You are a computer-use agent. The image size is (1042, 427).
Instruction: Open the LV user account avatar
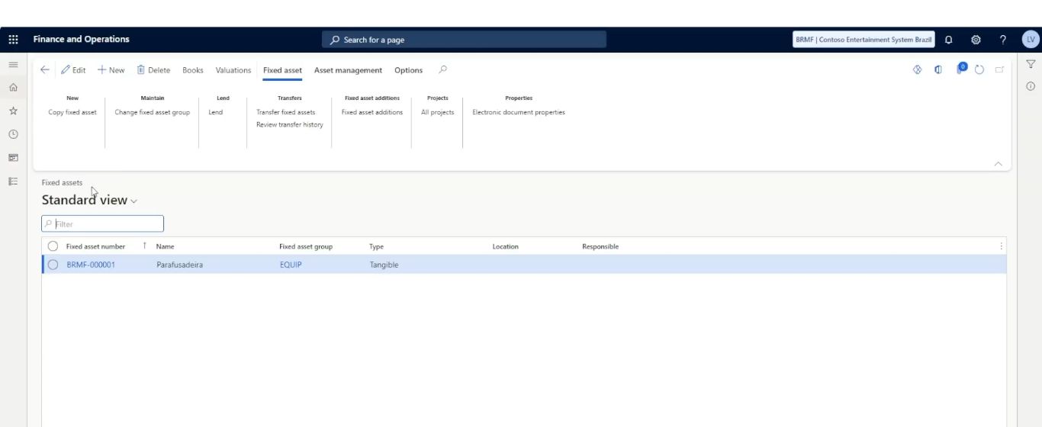tap(1031, 40)
